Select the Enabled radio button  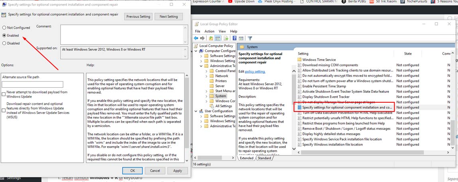[x=4, y=35]
